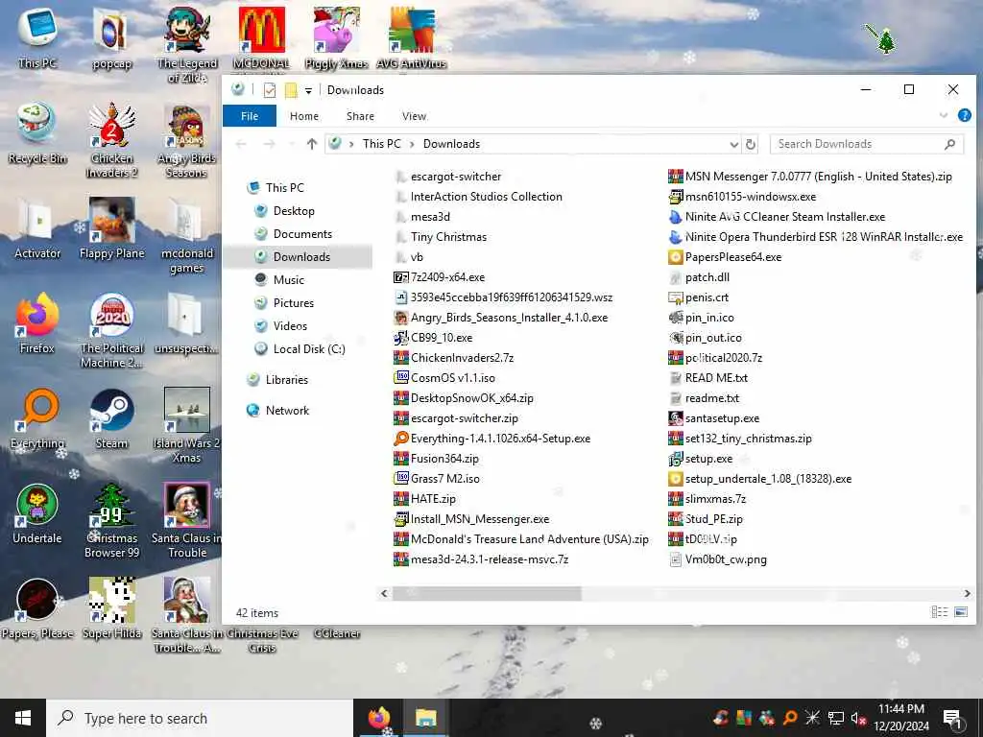Click the chevron after This PC in path
Screen dimensions: 983x737
[x=412, y=144]
